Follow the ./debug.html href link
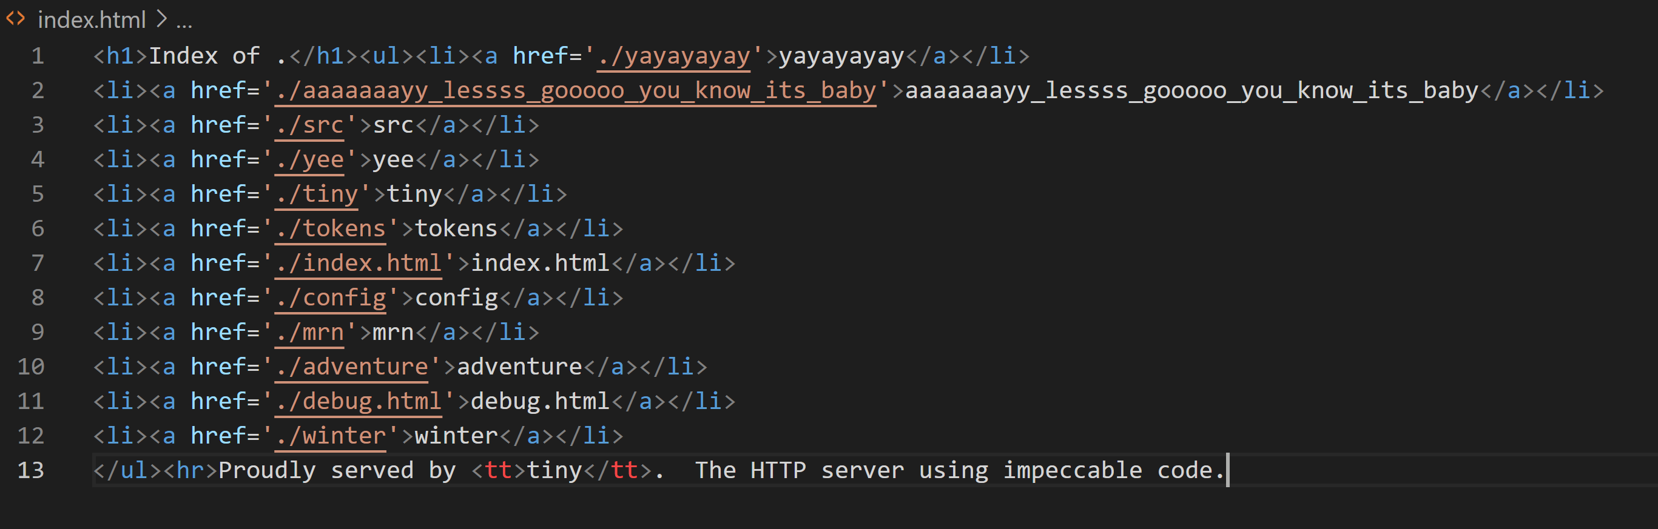The width and height of the screenshot is (1658, 529). coord(359,402)
